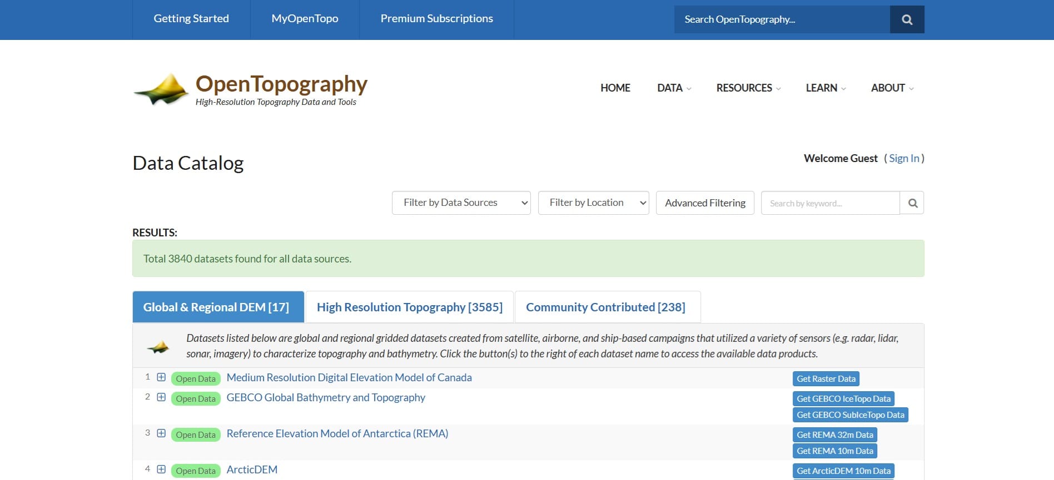Click the OpenTopography logo image
The height and width of the screenshot is (480, 1054).
(x=161, y=89)
